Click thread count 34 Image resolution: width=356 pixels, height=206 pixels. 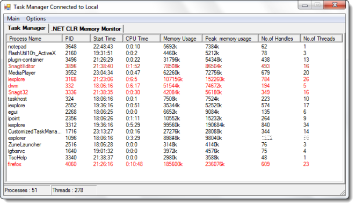(306, 125)
